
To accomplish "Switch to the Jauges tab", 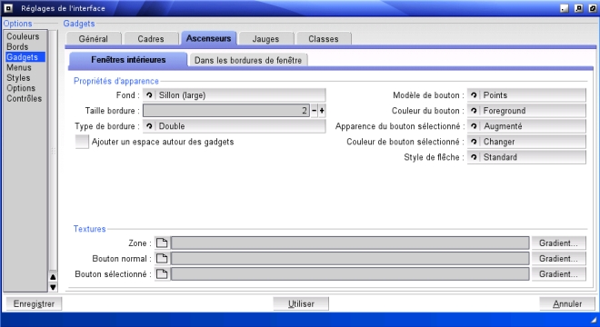I will point(265,39).
